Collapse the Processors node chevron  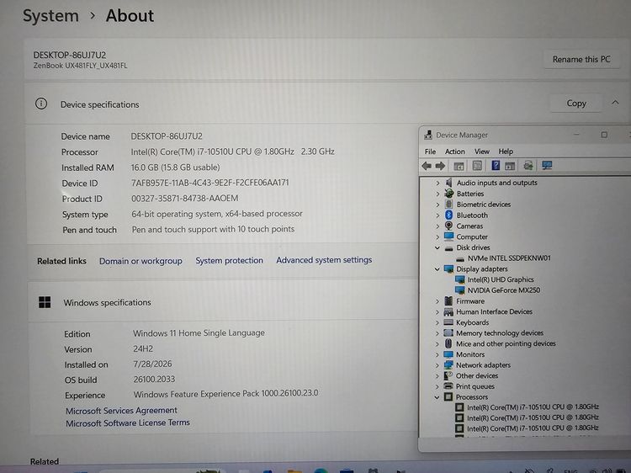point(437,397)
